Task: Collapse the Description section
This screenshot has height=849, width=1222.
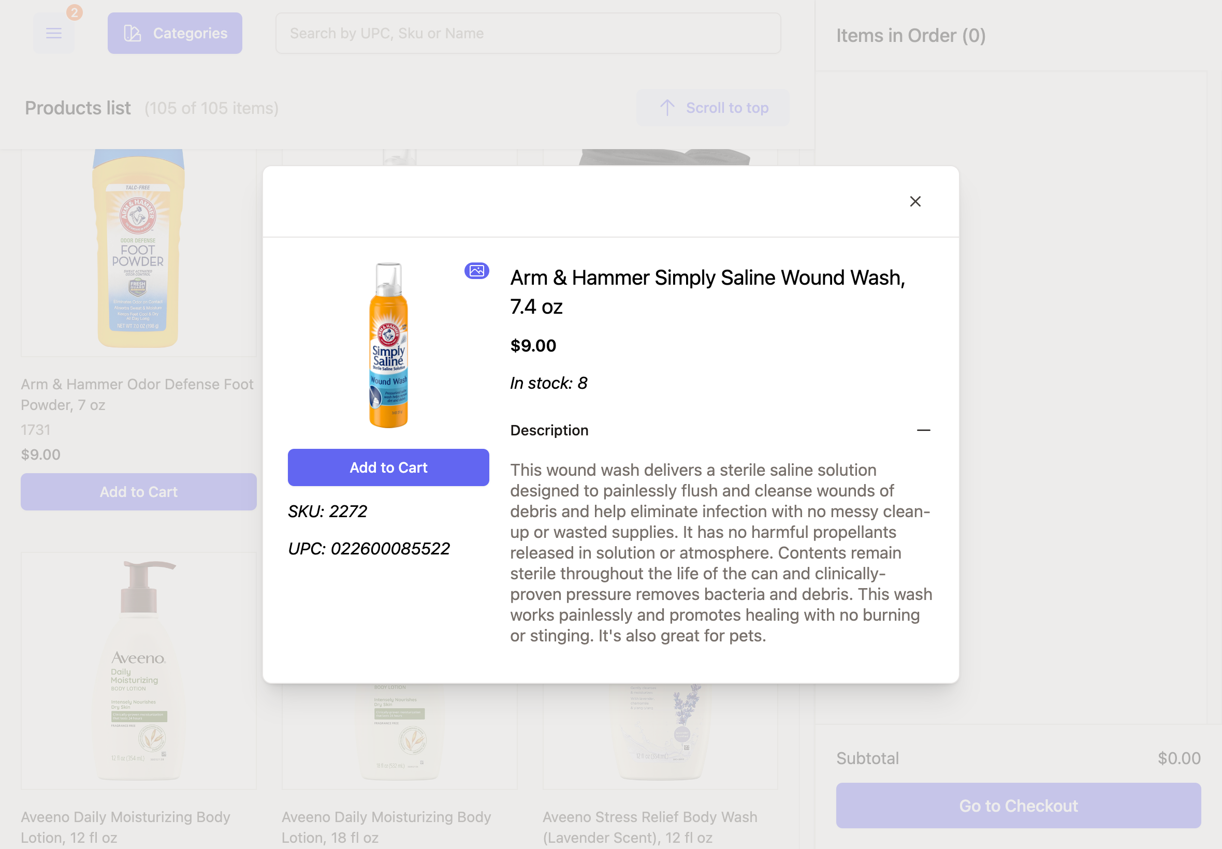Action: (x=924, y=429)
